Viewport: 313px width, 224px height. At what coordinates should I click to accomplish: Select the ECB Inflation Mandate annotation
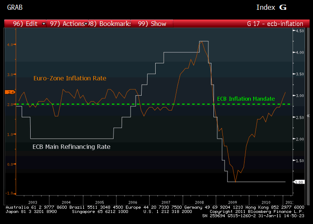246,99
